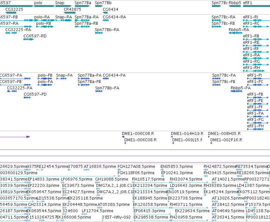This screenshot has height=222, width=270.
Task: Select transcript CG6597-RD
Action: pos(35,36)
